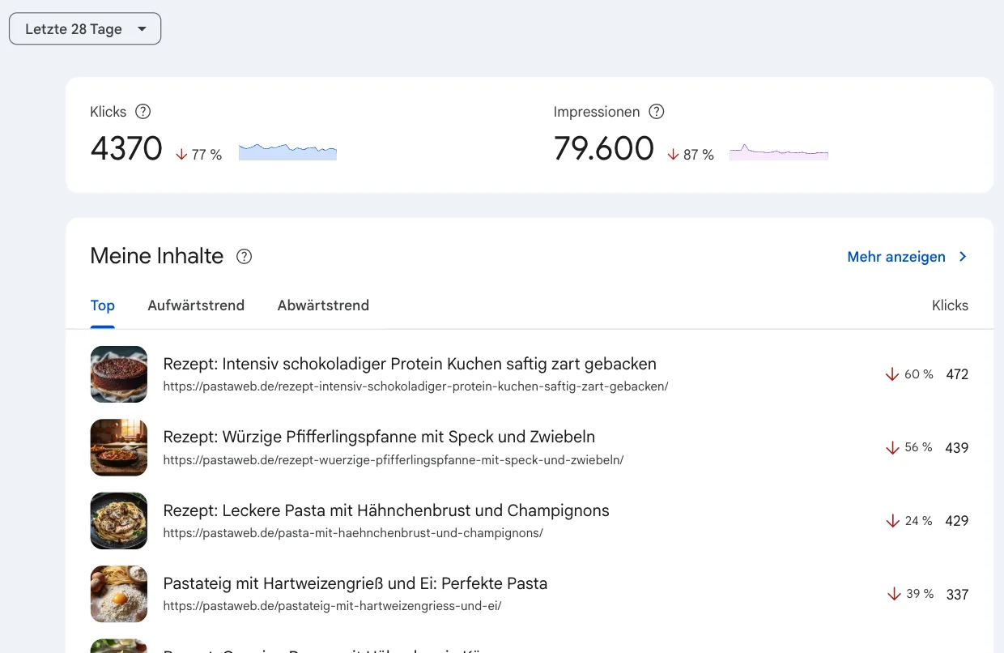Click the 60 % down trend indicator
Image resolution: width=1004 pixels, height=653 pixels.
pyautogui.click(x=909, y=374)
